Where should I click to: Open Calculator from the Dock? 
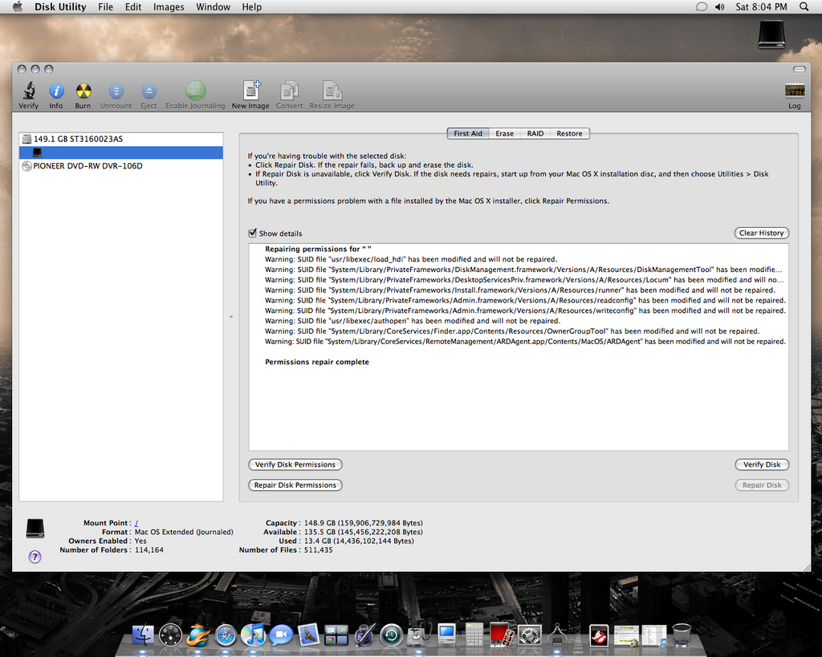[474, 635]
